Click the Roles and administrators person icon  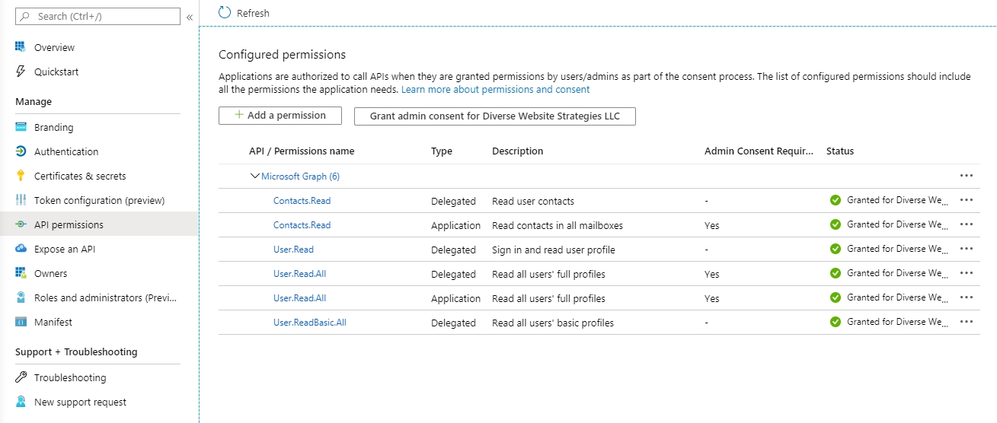pyautogui.click(x=21, y=297)
